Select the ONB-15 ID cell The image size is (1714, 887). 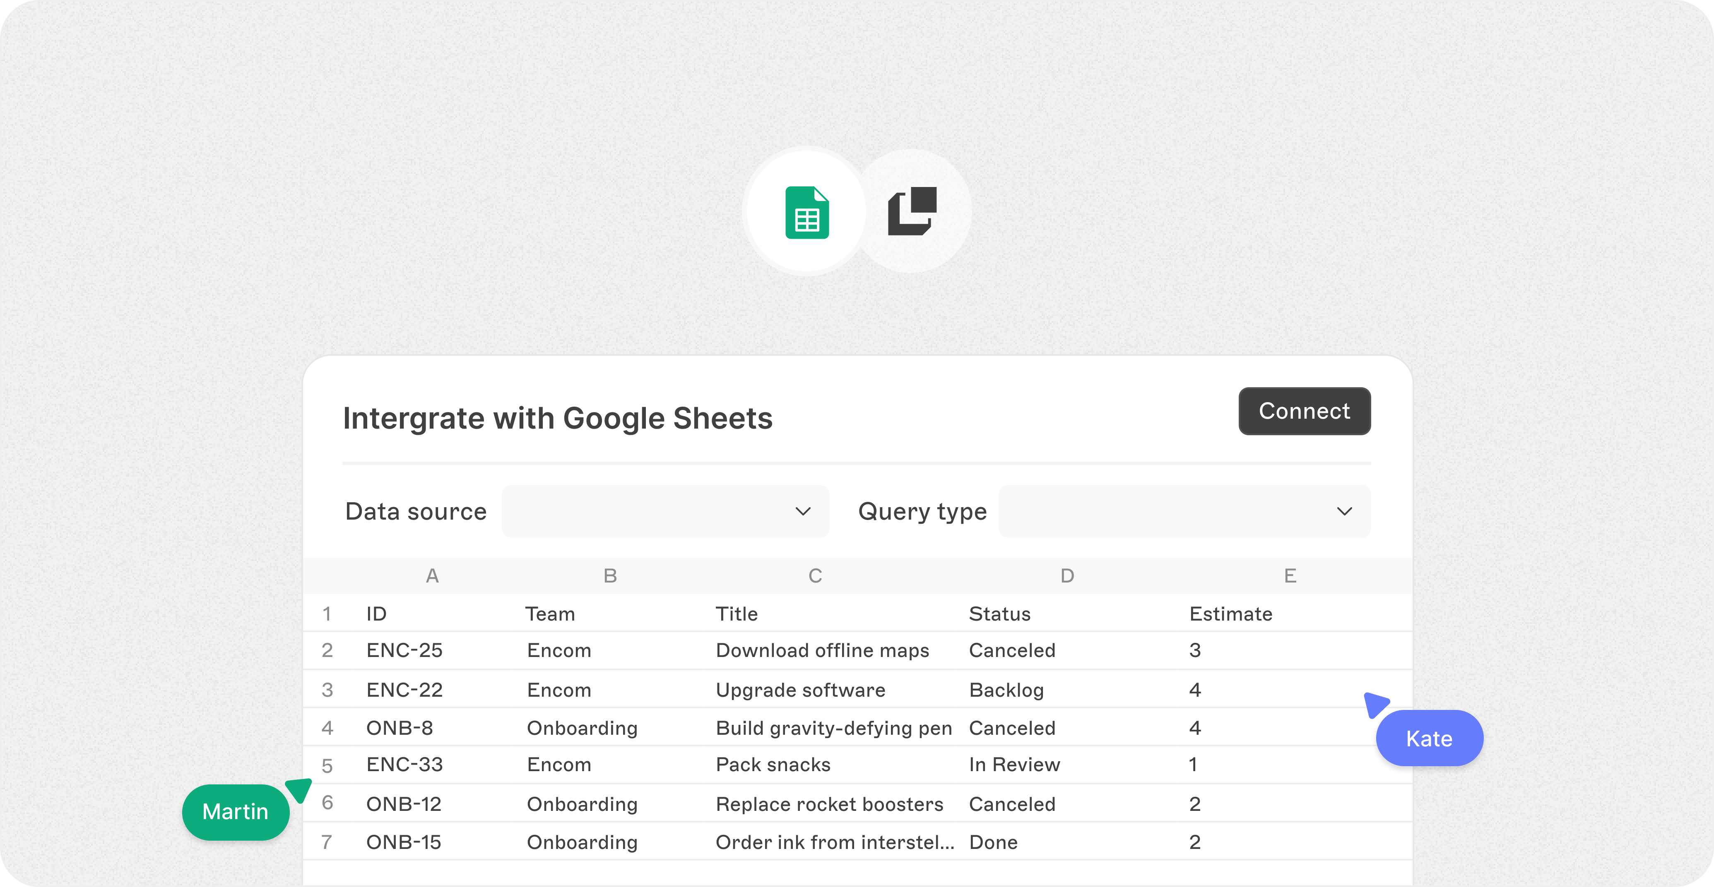(403, 842)
